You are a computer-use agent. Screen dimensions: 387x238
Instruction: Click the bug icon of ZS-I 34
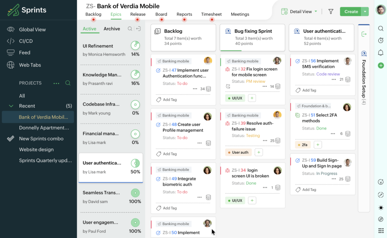[228, 170]
